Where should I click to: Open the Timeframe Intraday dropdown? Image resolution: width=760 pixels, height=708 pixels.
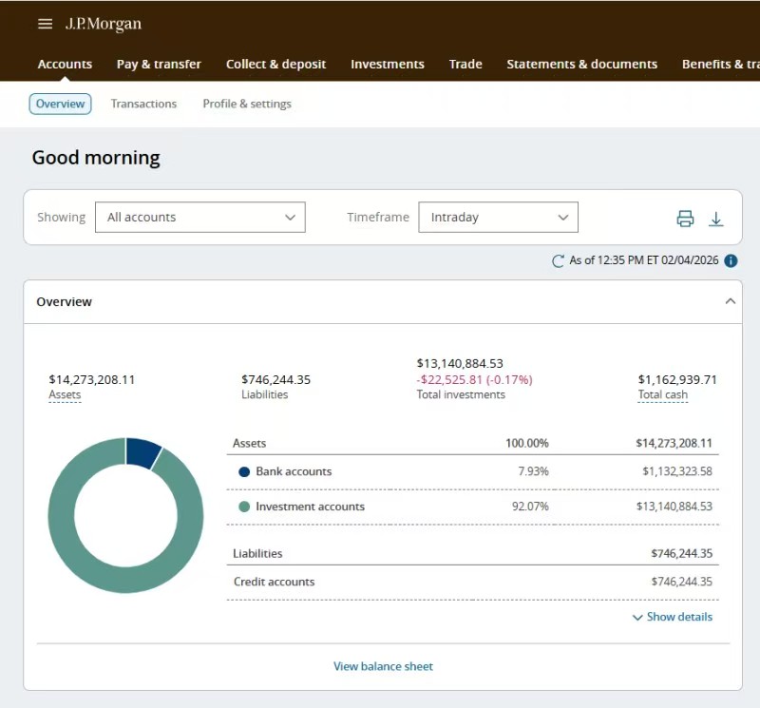coord(498,218)
